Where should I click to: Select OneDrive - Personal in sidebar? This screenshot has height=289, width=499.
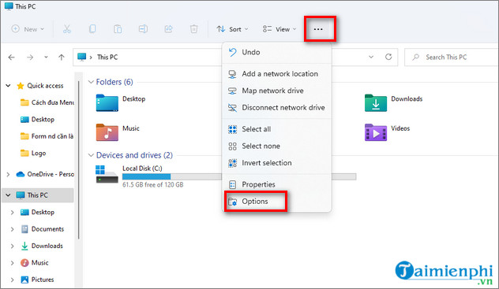tap(45, 174)
